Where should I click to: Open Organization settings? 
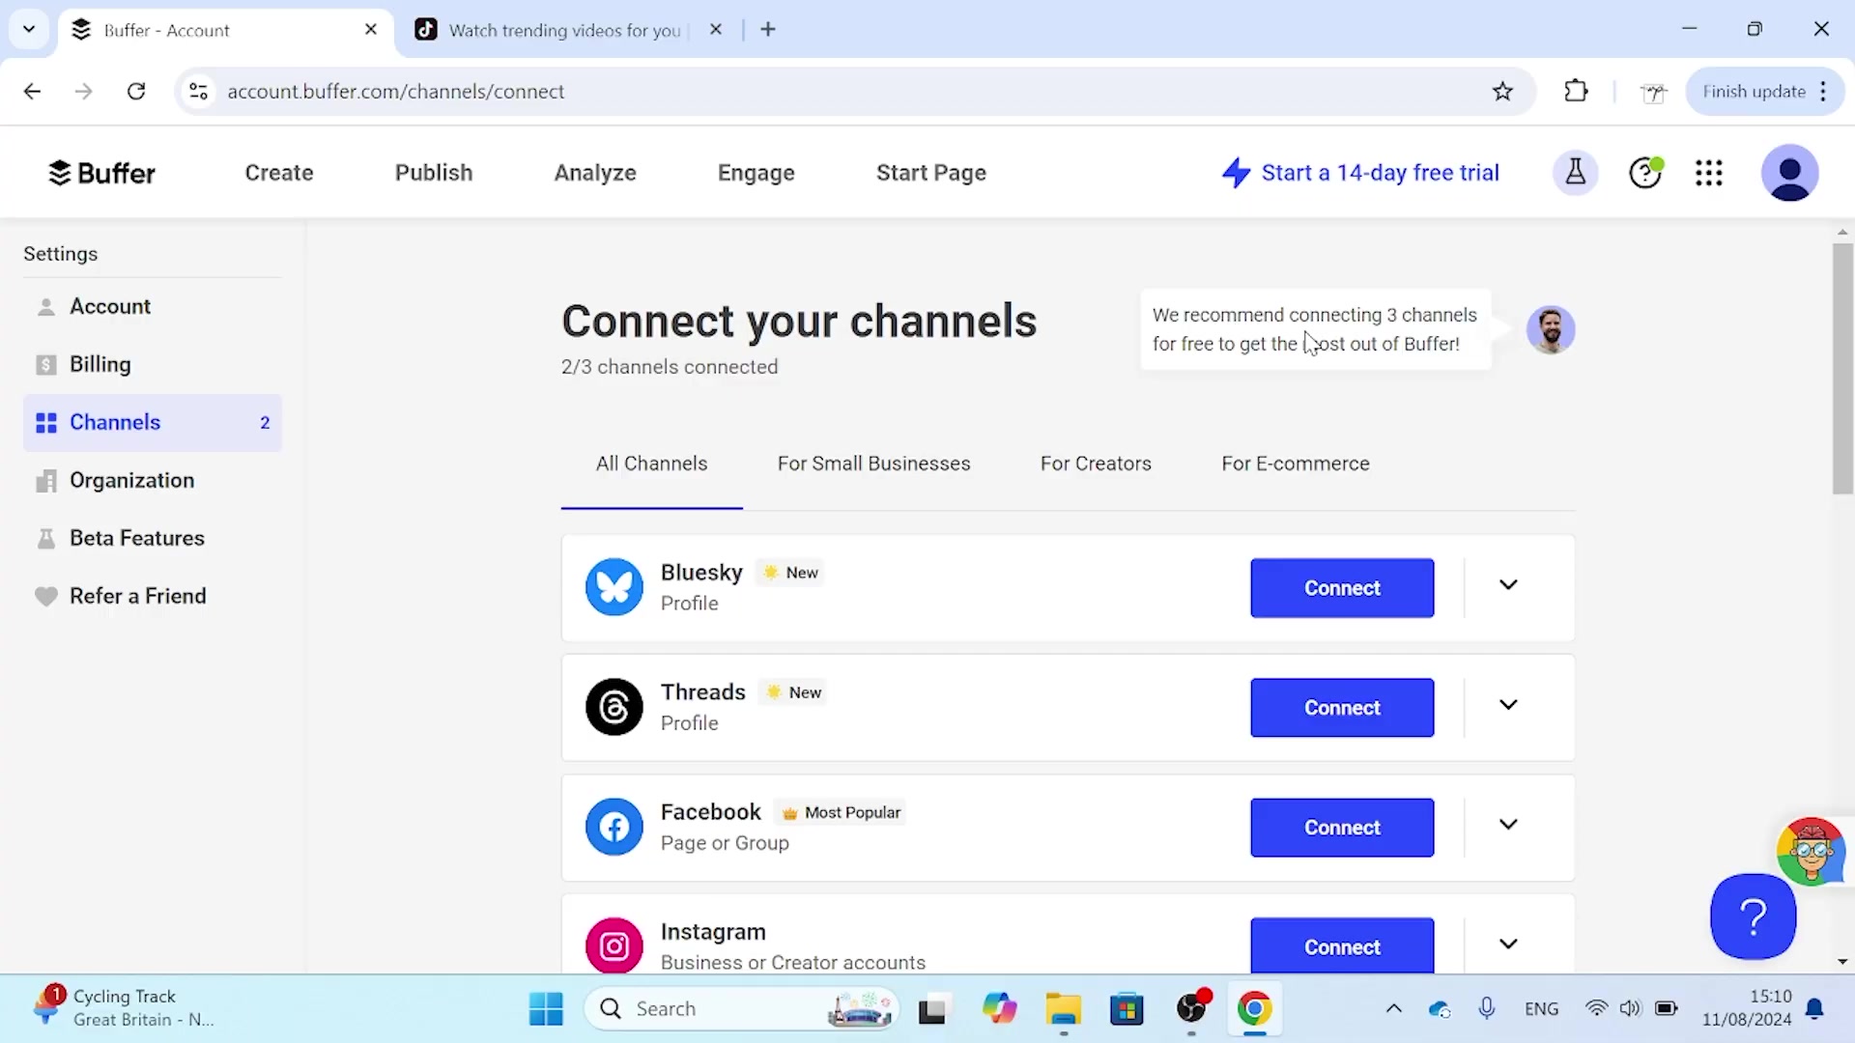click(153, 481)
